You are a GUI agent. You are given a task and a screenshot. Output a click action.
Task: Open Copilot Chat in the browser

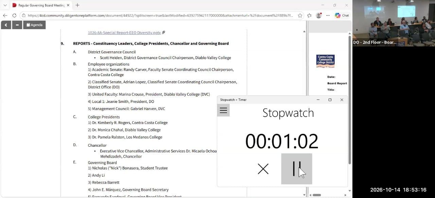coord(342,15)
